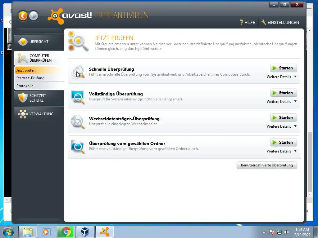318x238 pixels.
Task: Open Einstellungen wrench icon
Action: tap(264, 22)
